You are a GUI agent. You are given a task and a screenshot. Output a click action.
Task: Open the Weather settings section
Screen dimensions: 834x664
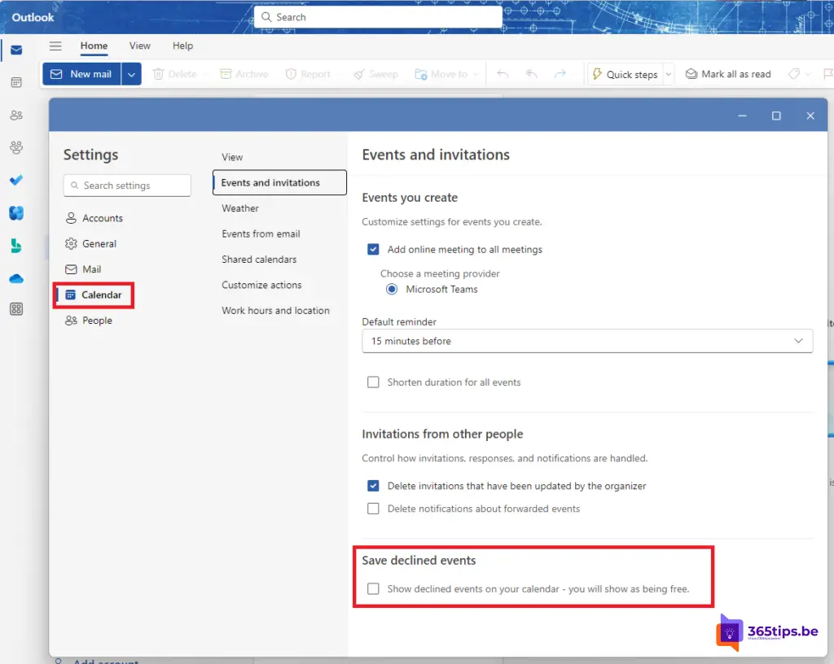(240, 208)
